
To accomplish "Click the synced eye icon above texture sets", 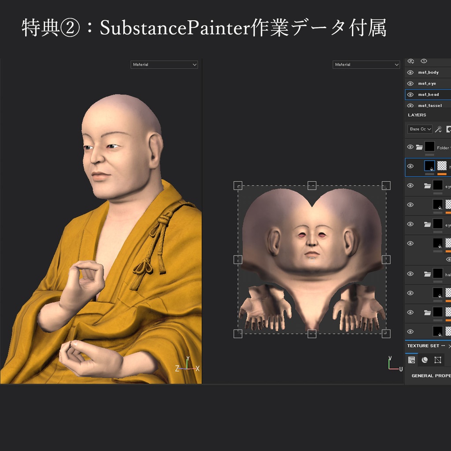I will tap(411, 61).
